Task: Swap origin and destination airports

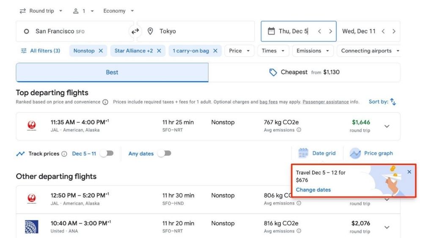Action: 135,31
